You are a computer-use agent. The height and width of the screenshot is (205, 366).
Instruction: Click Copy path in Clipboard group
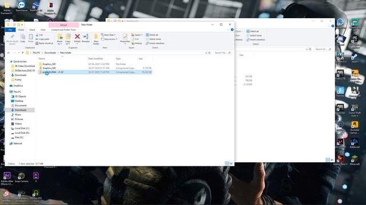point(42,39)
